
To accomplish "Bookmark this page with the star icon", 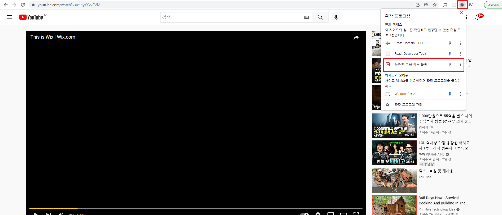I will [x=435, y=5].
